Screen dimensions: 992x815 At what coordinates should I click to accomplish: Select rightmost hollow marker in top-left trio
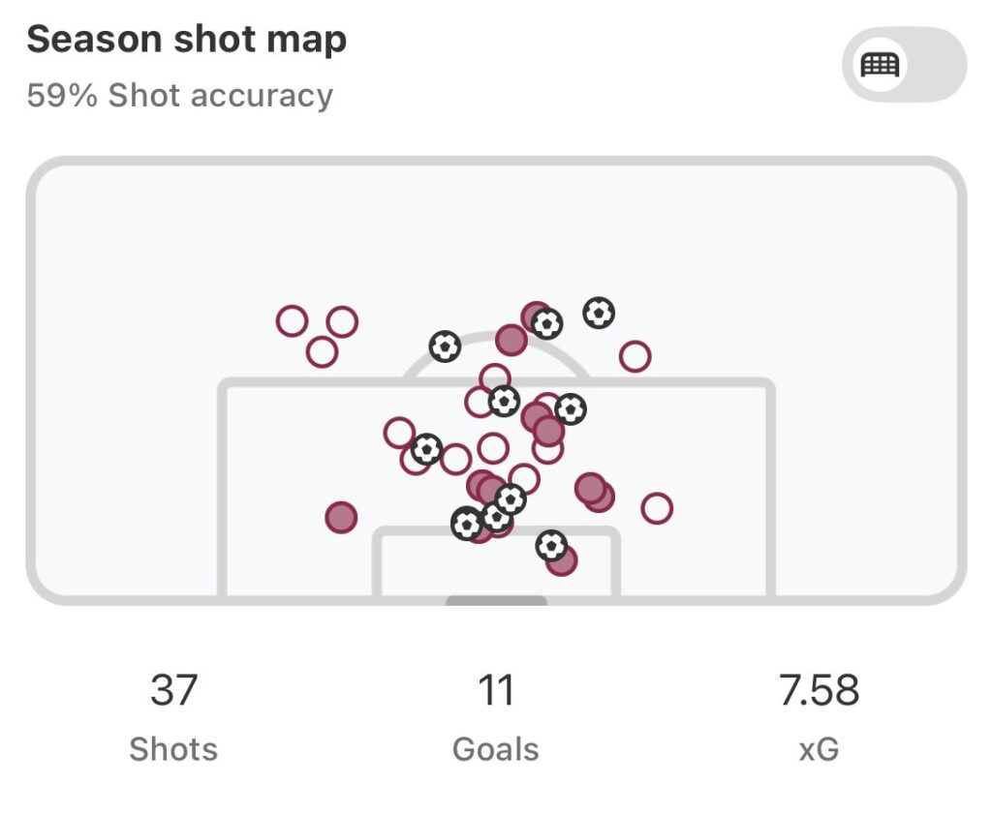[x=342, y=321]
